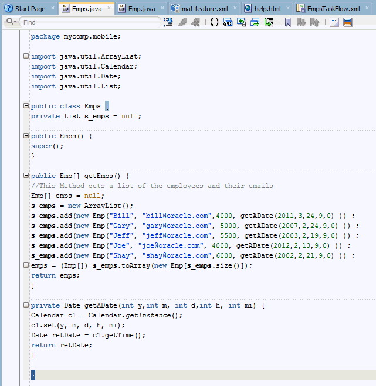Click the override methods toolbar icon
Image resolution: width=376 pixels, height=386 pixels.
tap(242, 22)
